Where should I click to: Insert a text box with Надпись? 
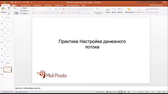tap(120, 9)
